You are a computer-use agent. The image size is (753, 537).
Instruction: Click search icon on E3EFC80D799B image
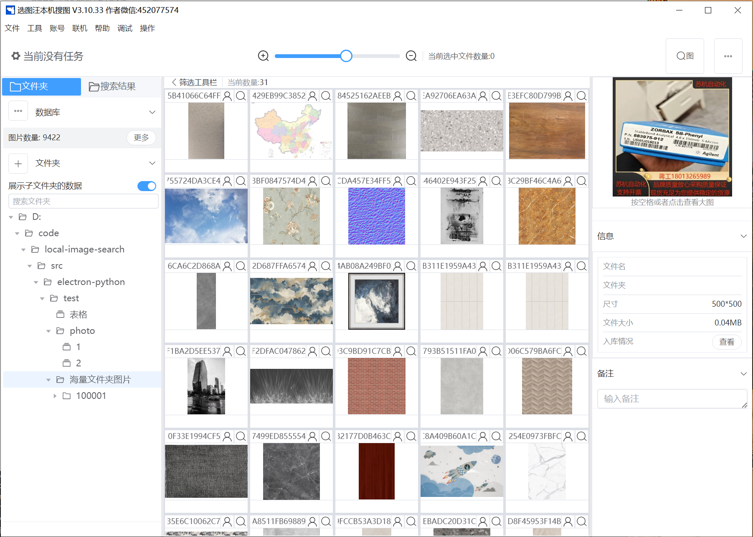point(581,96)
